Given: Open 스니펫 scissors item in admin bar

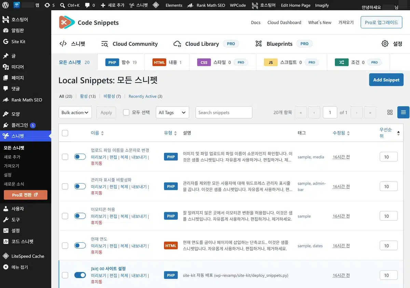Looking at the screenshot, I should pos(139,5).
